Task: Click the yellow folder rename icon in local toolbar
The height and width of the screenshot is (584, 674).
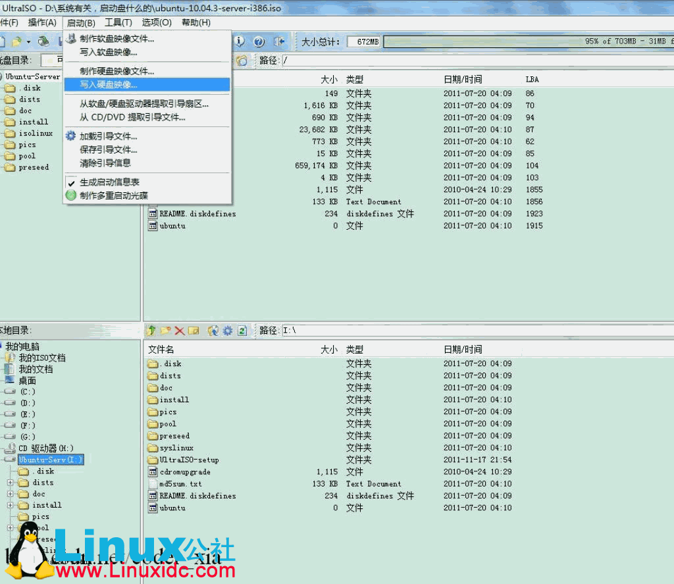Action: click(x=194, y=331)
